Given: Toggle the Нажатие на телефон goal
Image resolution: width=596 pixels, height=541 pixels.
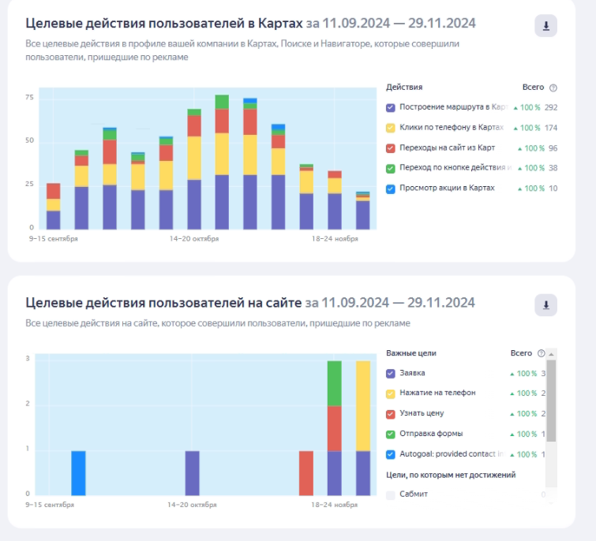Looking at the screenshot, I should tap(391, 393).
